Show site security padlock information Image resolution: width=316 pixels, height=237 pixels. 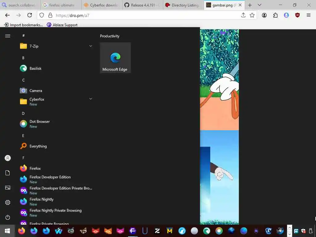click(x=50, y=15)
